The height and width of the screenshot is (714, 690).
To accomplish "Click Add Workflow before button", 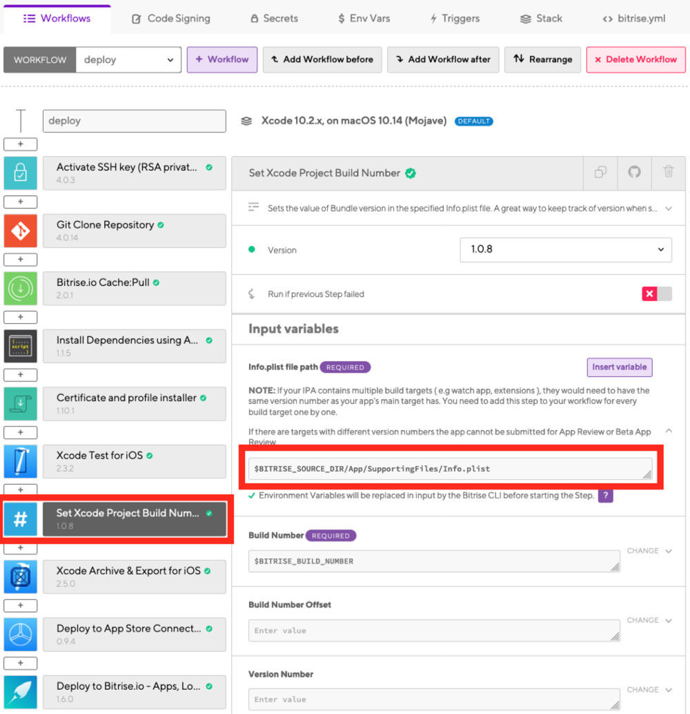I will coord(322,59).
